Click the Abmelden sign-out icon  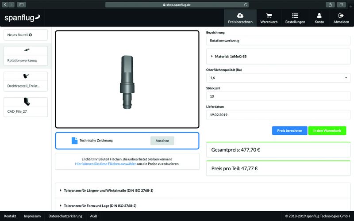[x=341, y=15]
